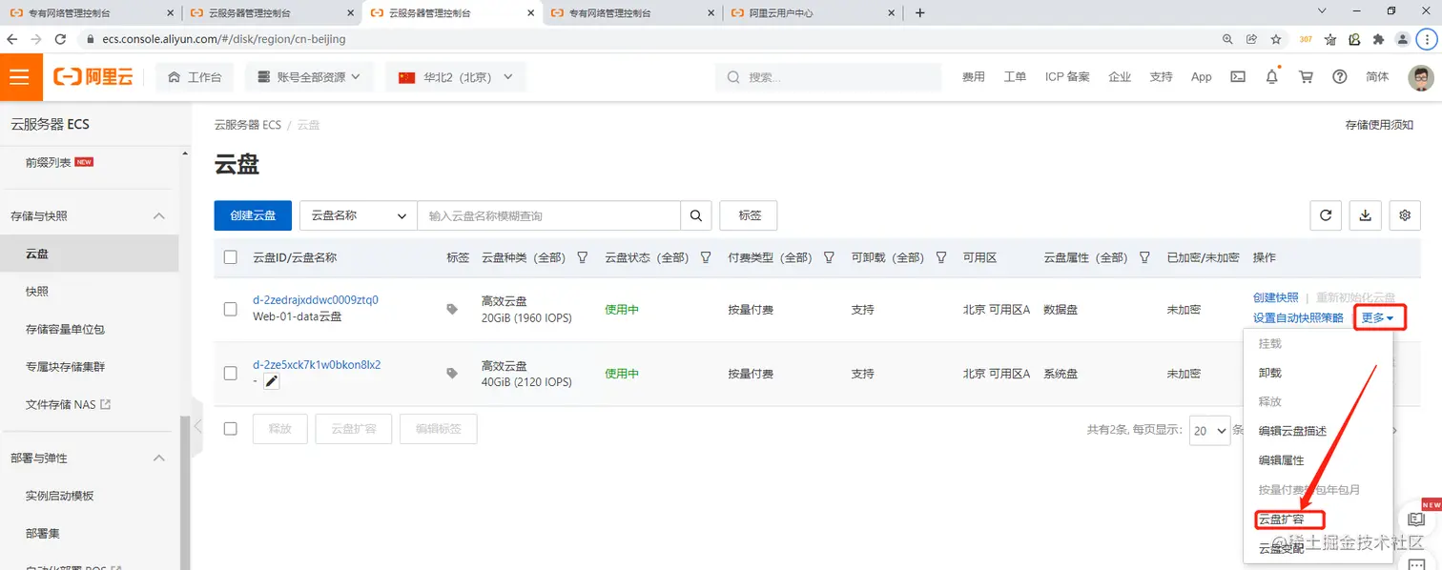Open the 支持 menu
The width and height of the screenshot is (1442, 570).
click(1161, 77)
